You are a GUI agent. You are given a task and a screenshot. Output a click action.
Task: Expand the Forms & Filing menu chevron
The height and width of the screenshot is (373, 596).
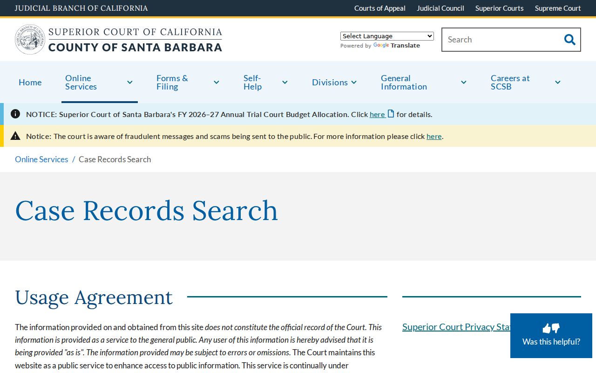(x=217, y=83)
